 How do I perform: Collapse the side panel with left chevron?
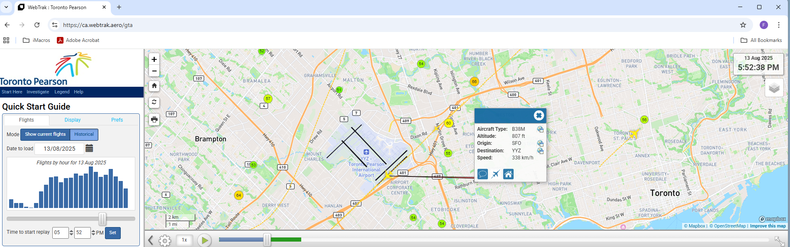(x=151, y=240)
